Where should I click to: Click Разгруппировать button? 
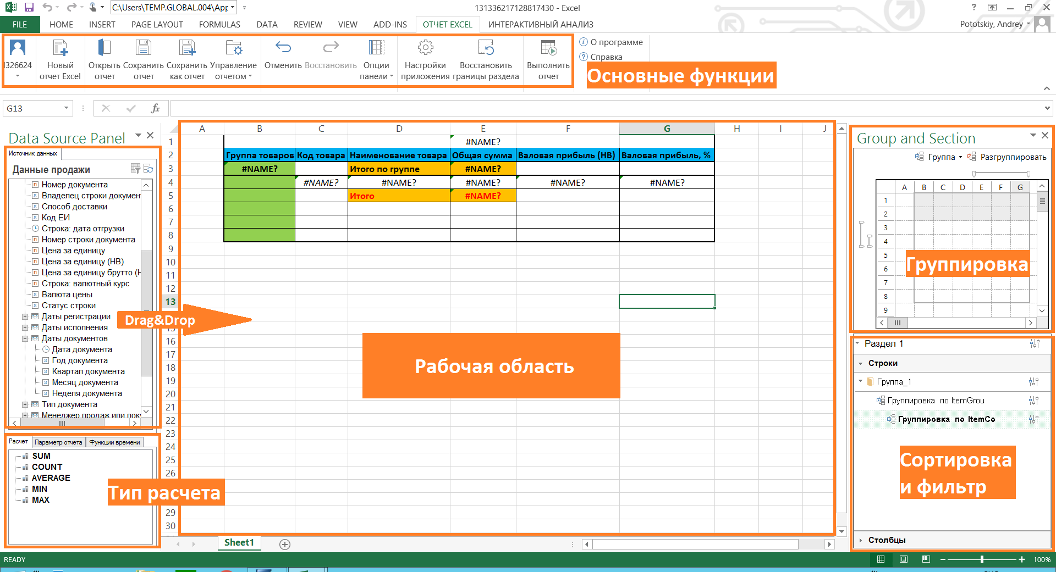click(x=1007, y=157)
